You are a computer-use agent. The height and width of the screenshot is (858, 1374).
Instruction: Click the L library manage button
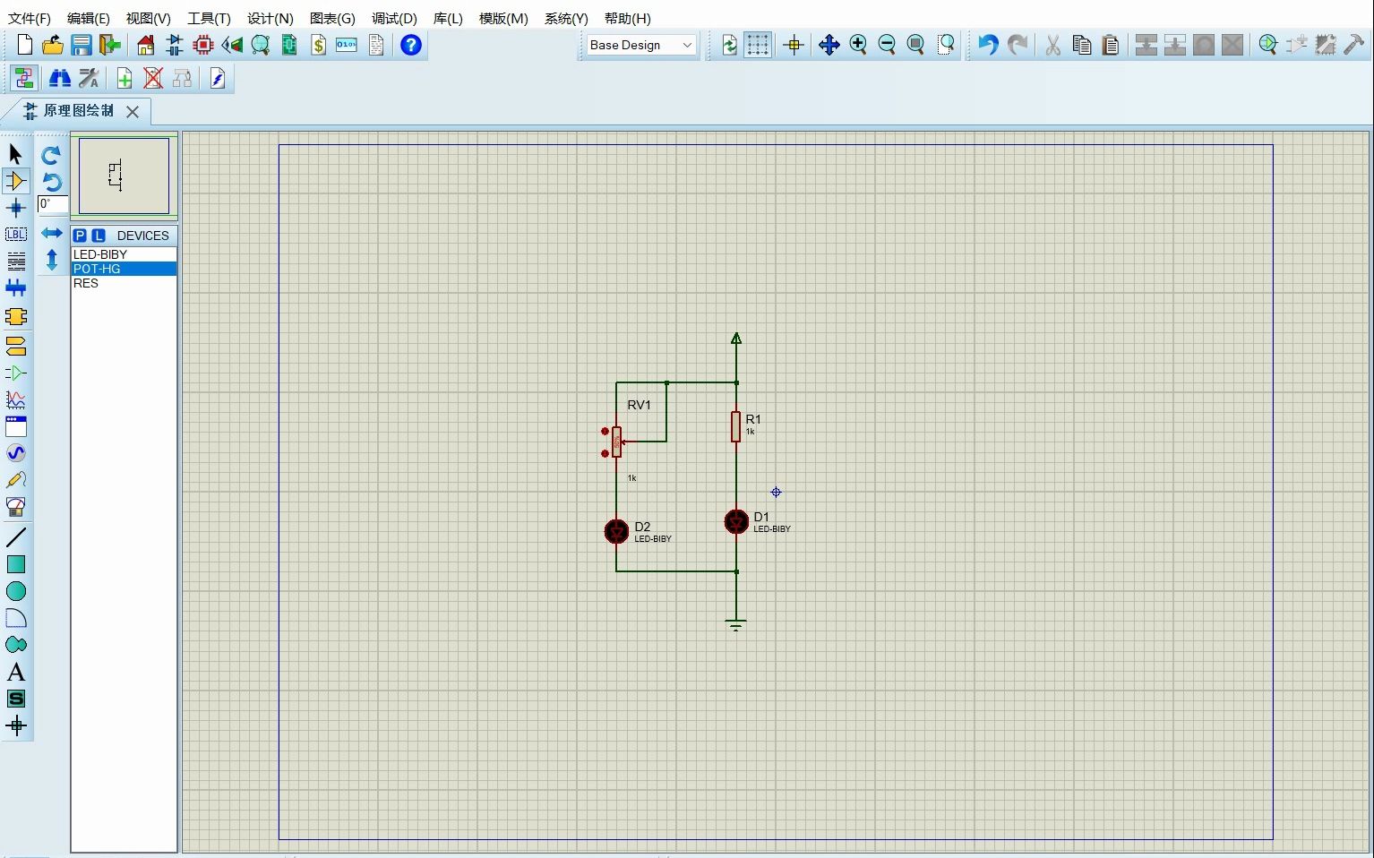[x=99, y=236]
